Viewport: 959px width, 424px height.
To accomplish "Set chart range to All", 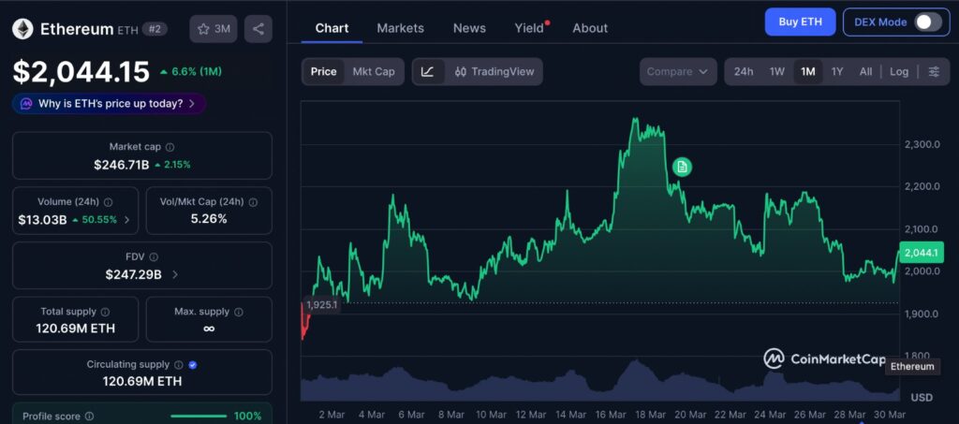I will pos(865,71).
